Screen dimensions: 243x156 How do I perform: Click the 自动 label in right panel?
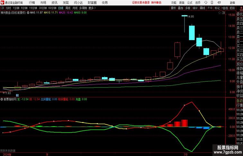239,101
